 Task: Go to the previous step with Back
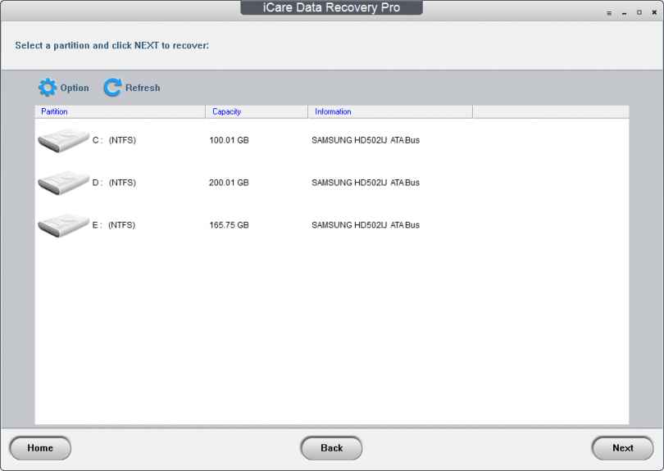(331, 448)
